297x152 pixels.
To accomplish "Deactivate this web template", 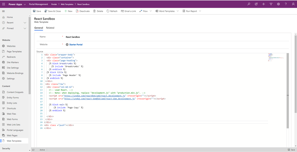I will point(83,11).
